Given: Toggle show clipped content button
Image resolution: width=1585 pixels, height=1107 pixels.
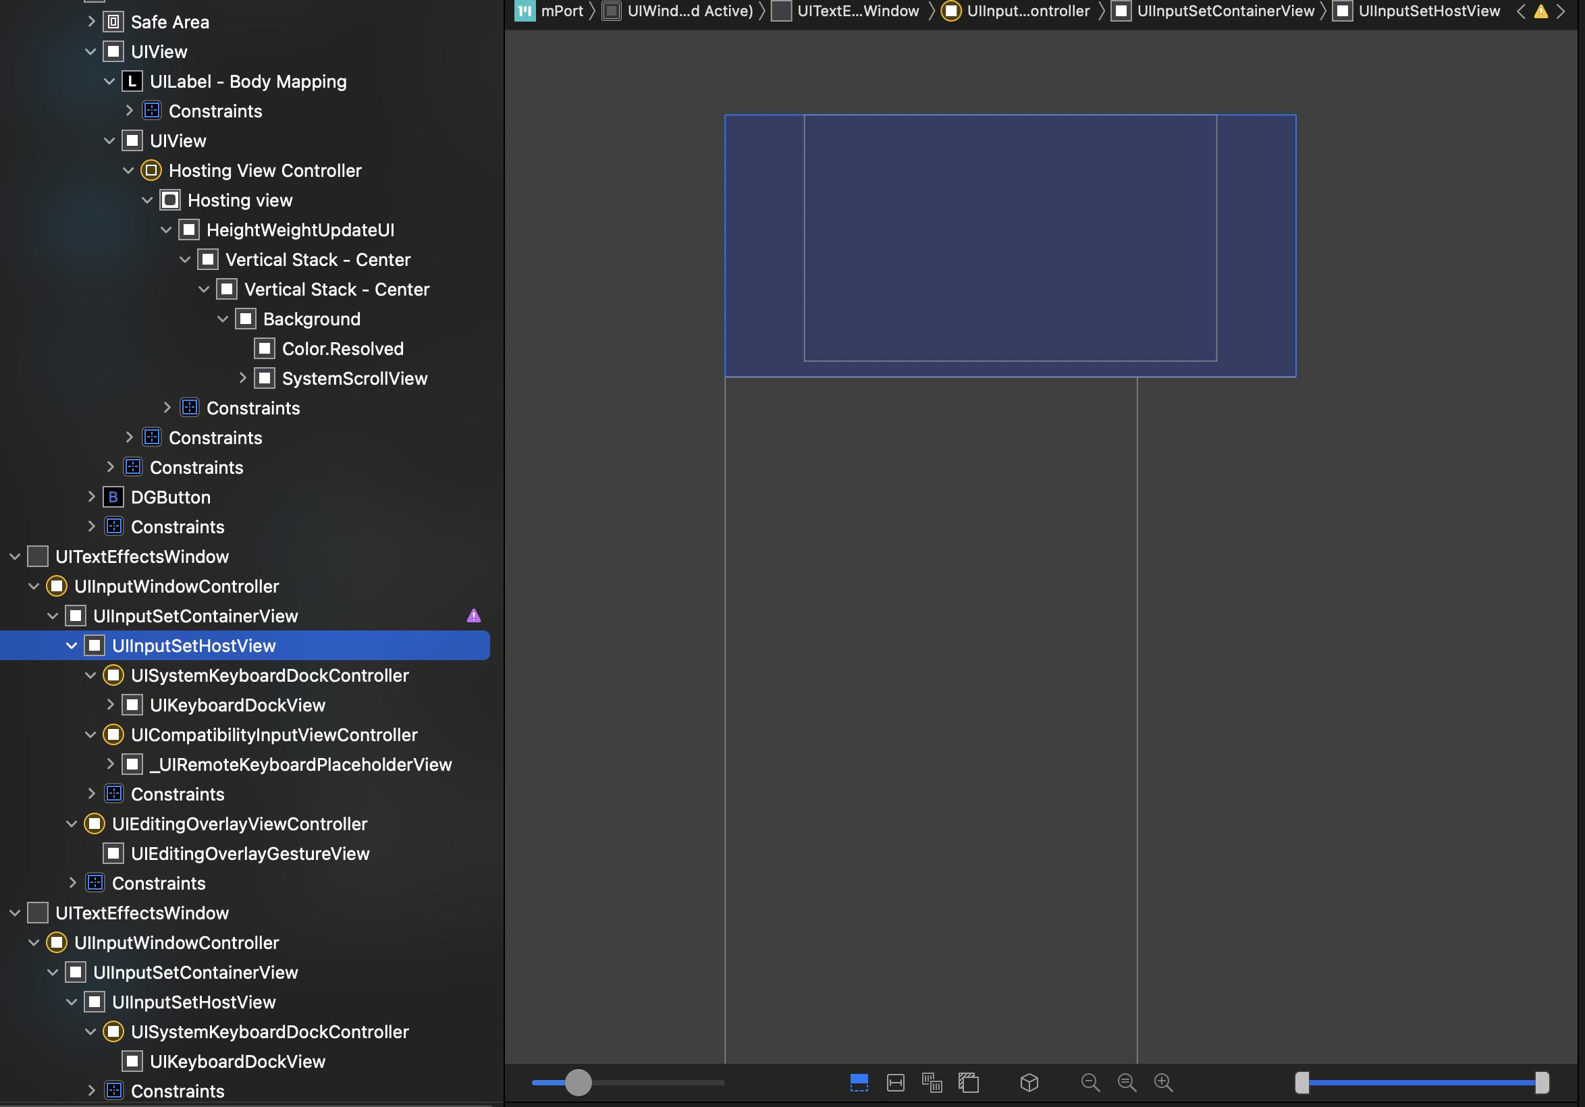Looking at the screenshot, I should [859, 1082].
